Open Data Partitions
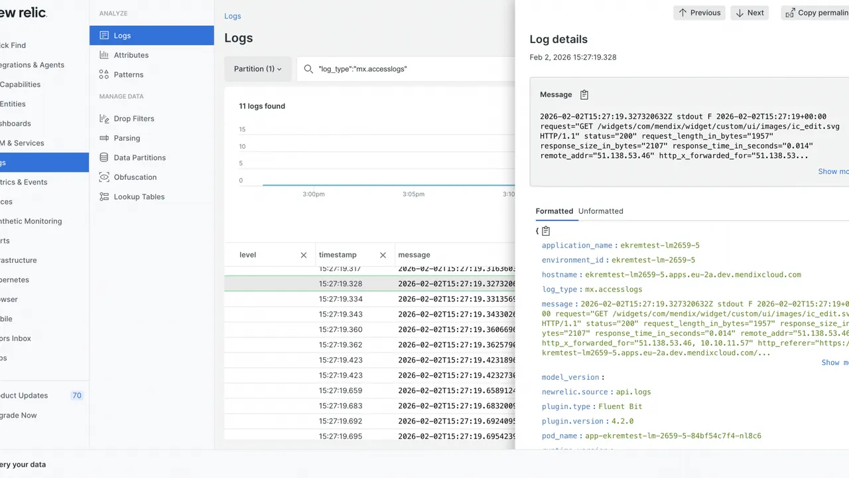The height and width of the screenshot is (478, 849). [x=139, y=157]
